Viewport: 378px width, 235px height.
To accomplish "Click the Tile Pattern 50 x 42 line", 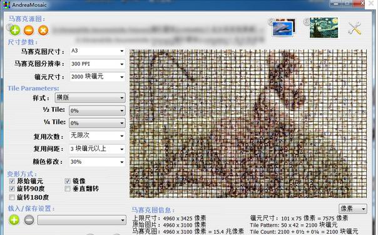I will coord(294,225).
